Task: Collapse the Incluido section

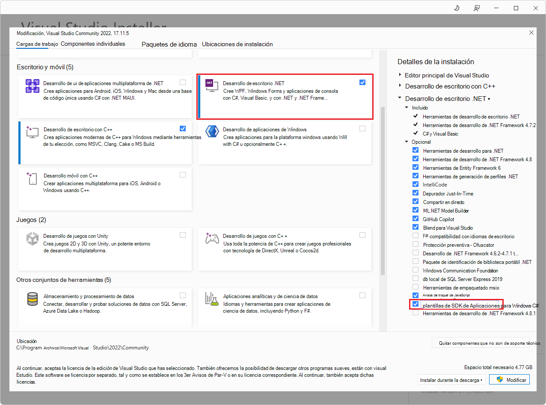Action: click(x=407, y=108)
